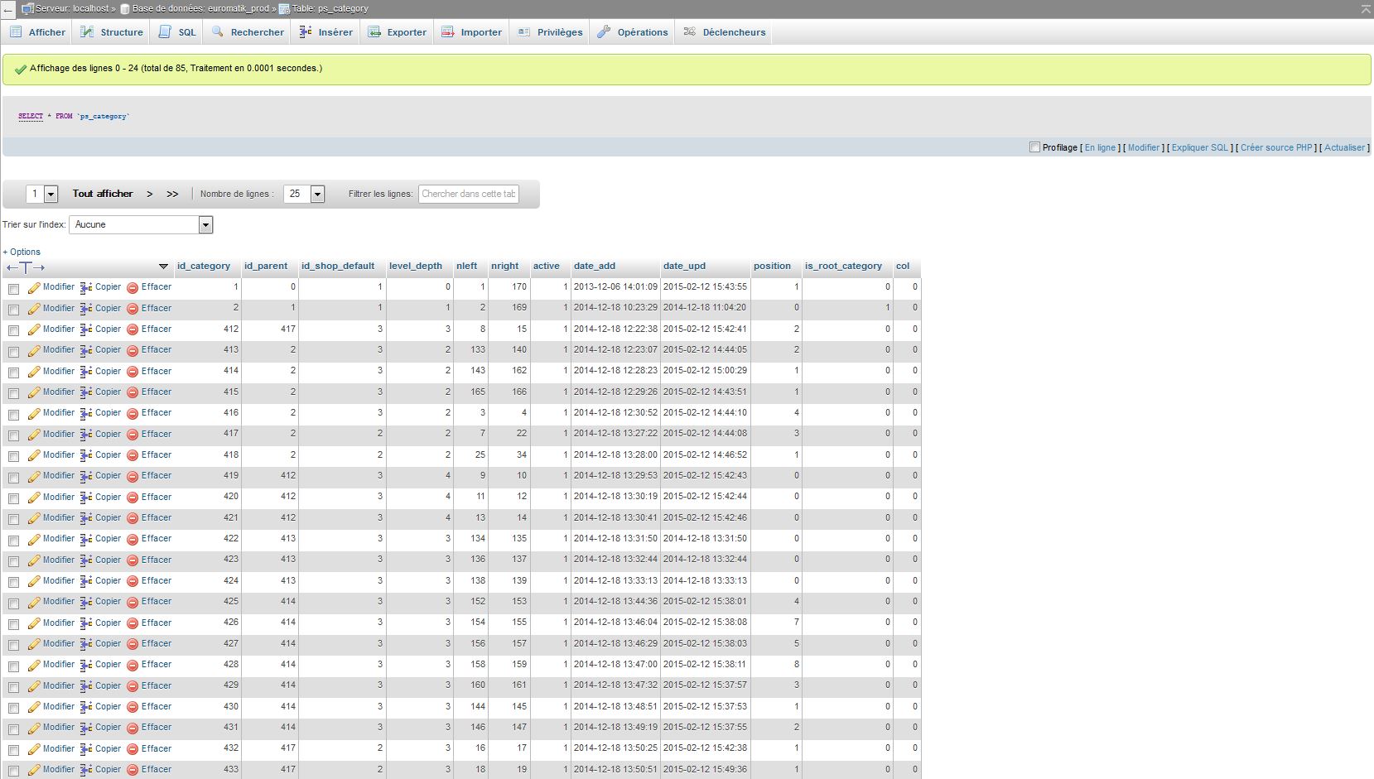The width and height of the screenshot is (1374, 779).
Task: Click the En ligne link
Action: pyautogui.click(x=1100, y=147)
